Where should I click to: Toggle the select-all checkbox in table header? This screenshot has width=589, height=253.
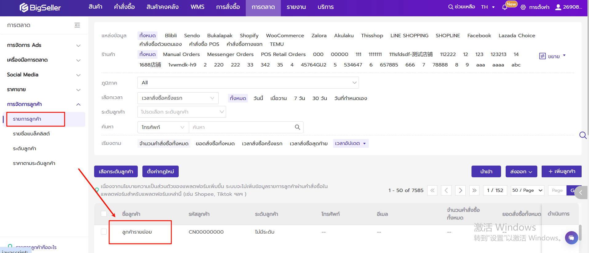click(104, 214)
